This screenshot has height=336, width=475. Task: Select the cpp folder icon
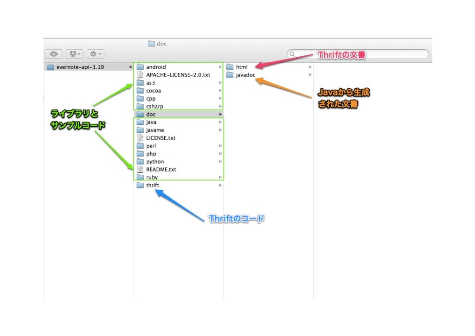(140, 98)
